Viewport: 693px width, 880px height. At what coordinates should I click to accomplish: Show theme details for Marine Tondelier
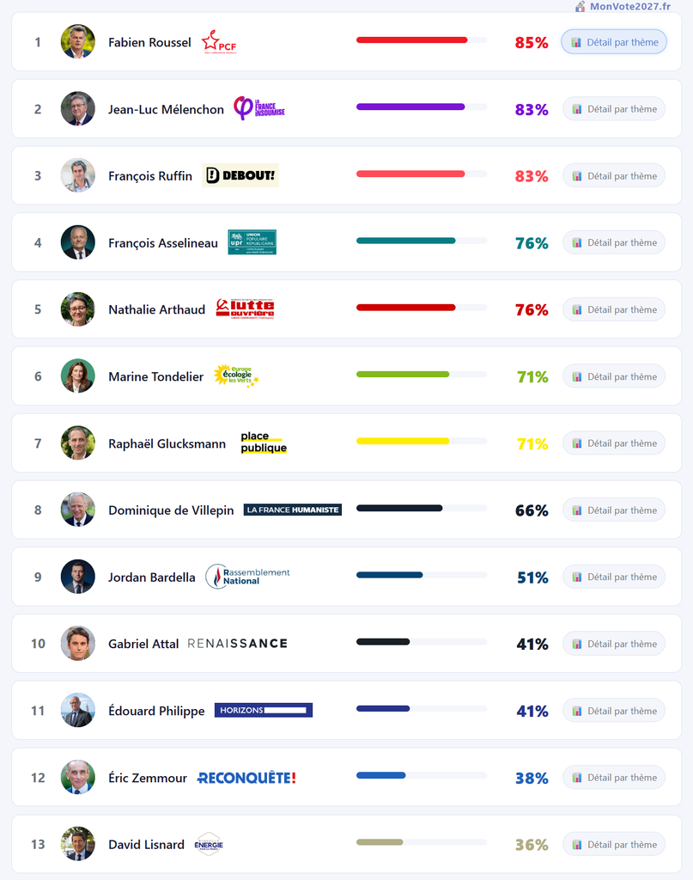(614, 376)
